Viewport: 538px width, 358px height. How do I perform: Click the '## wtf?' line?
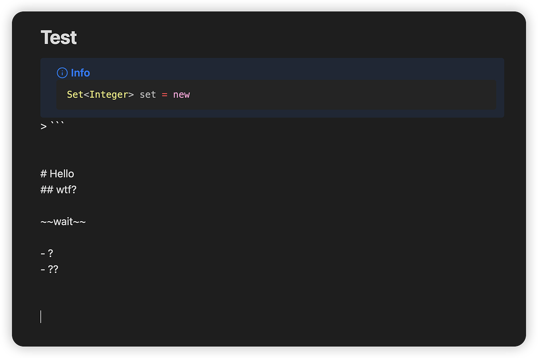(58, 189)
